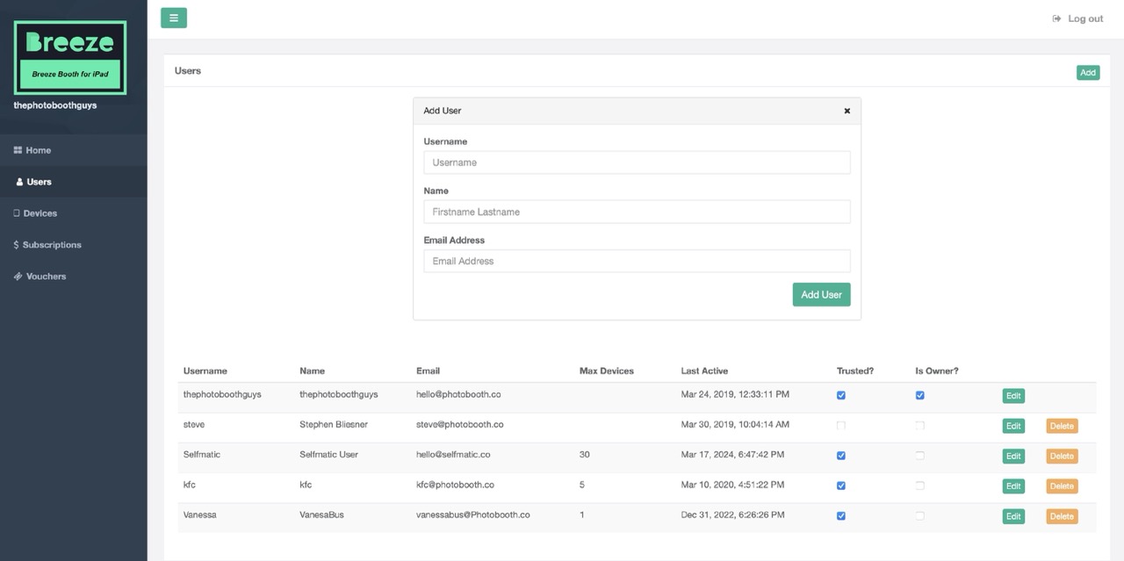Go to the Devices page
Image resolution: width=1124 pixels, height=561 pixels.
tap(40, 213)
